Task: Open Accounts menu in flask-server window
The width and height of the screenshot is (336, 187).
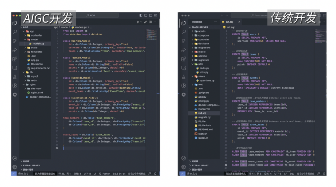Action: click(184, 158)
